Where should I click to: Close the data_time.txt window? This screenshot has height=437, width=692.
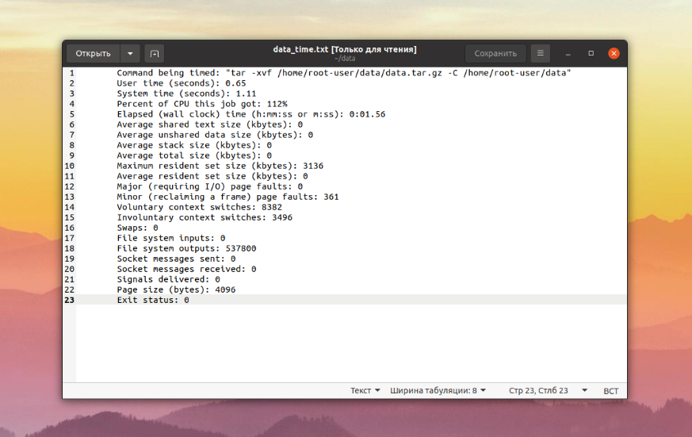(x=614, y=53)
